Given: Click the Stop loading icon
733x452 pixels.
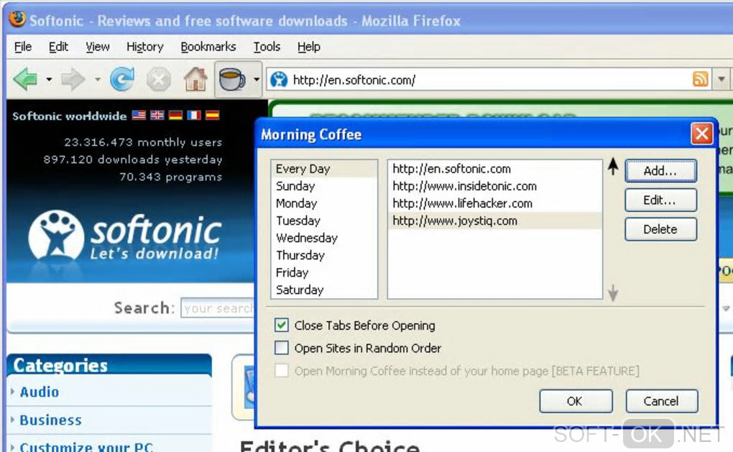Looking at the screenshot, I should click(159, 80).
